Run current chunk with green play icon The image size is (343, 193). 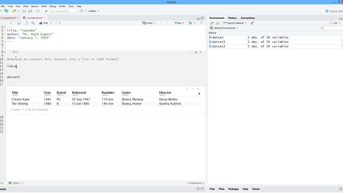[x=200, y=52]
